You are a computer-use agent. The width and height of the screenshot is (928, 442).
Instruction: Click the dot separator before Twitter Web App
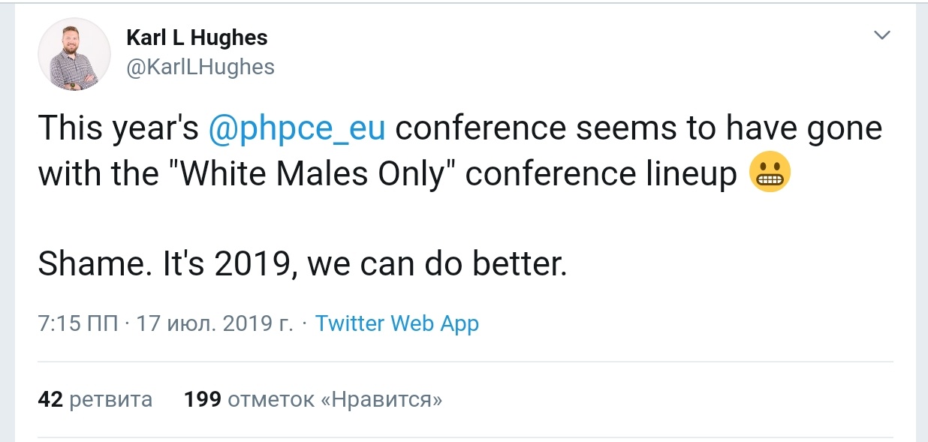304,324
